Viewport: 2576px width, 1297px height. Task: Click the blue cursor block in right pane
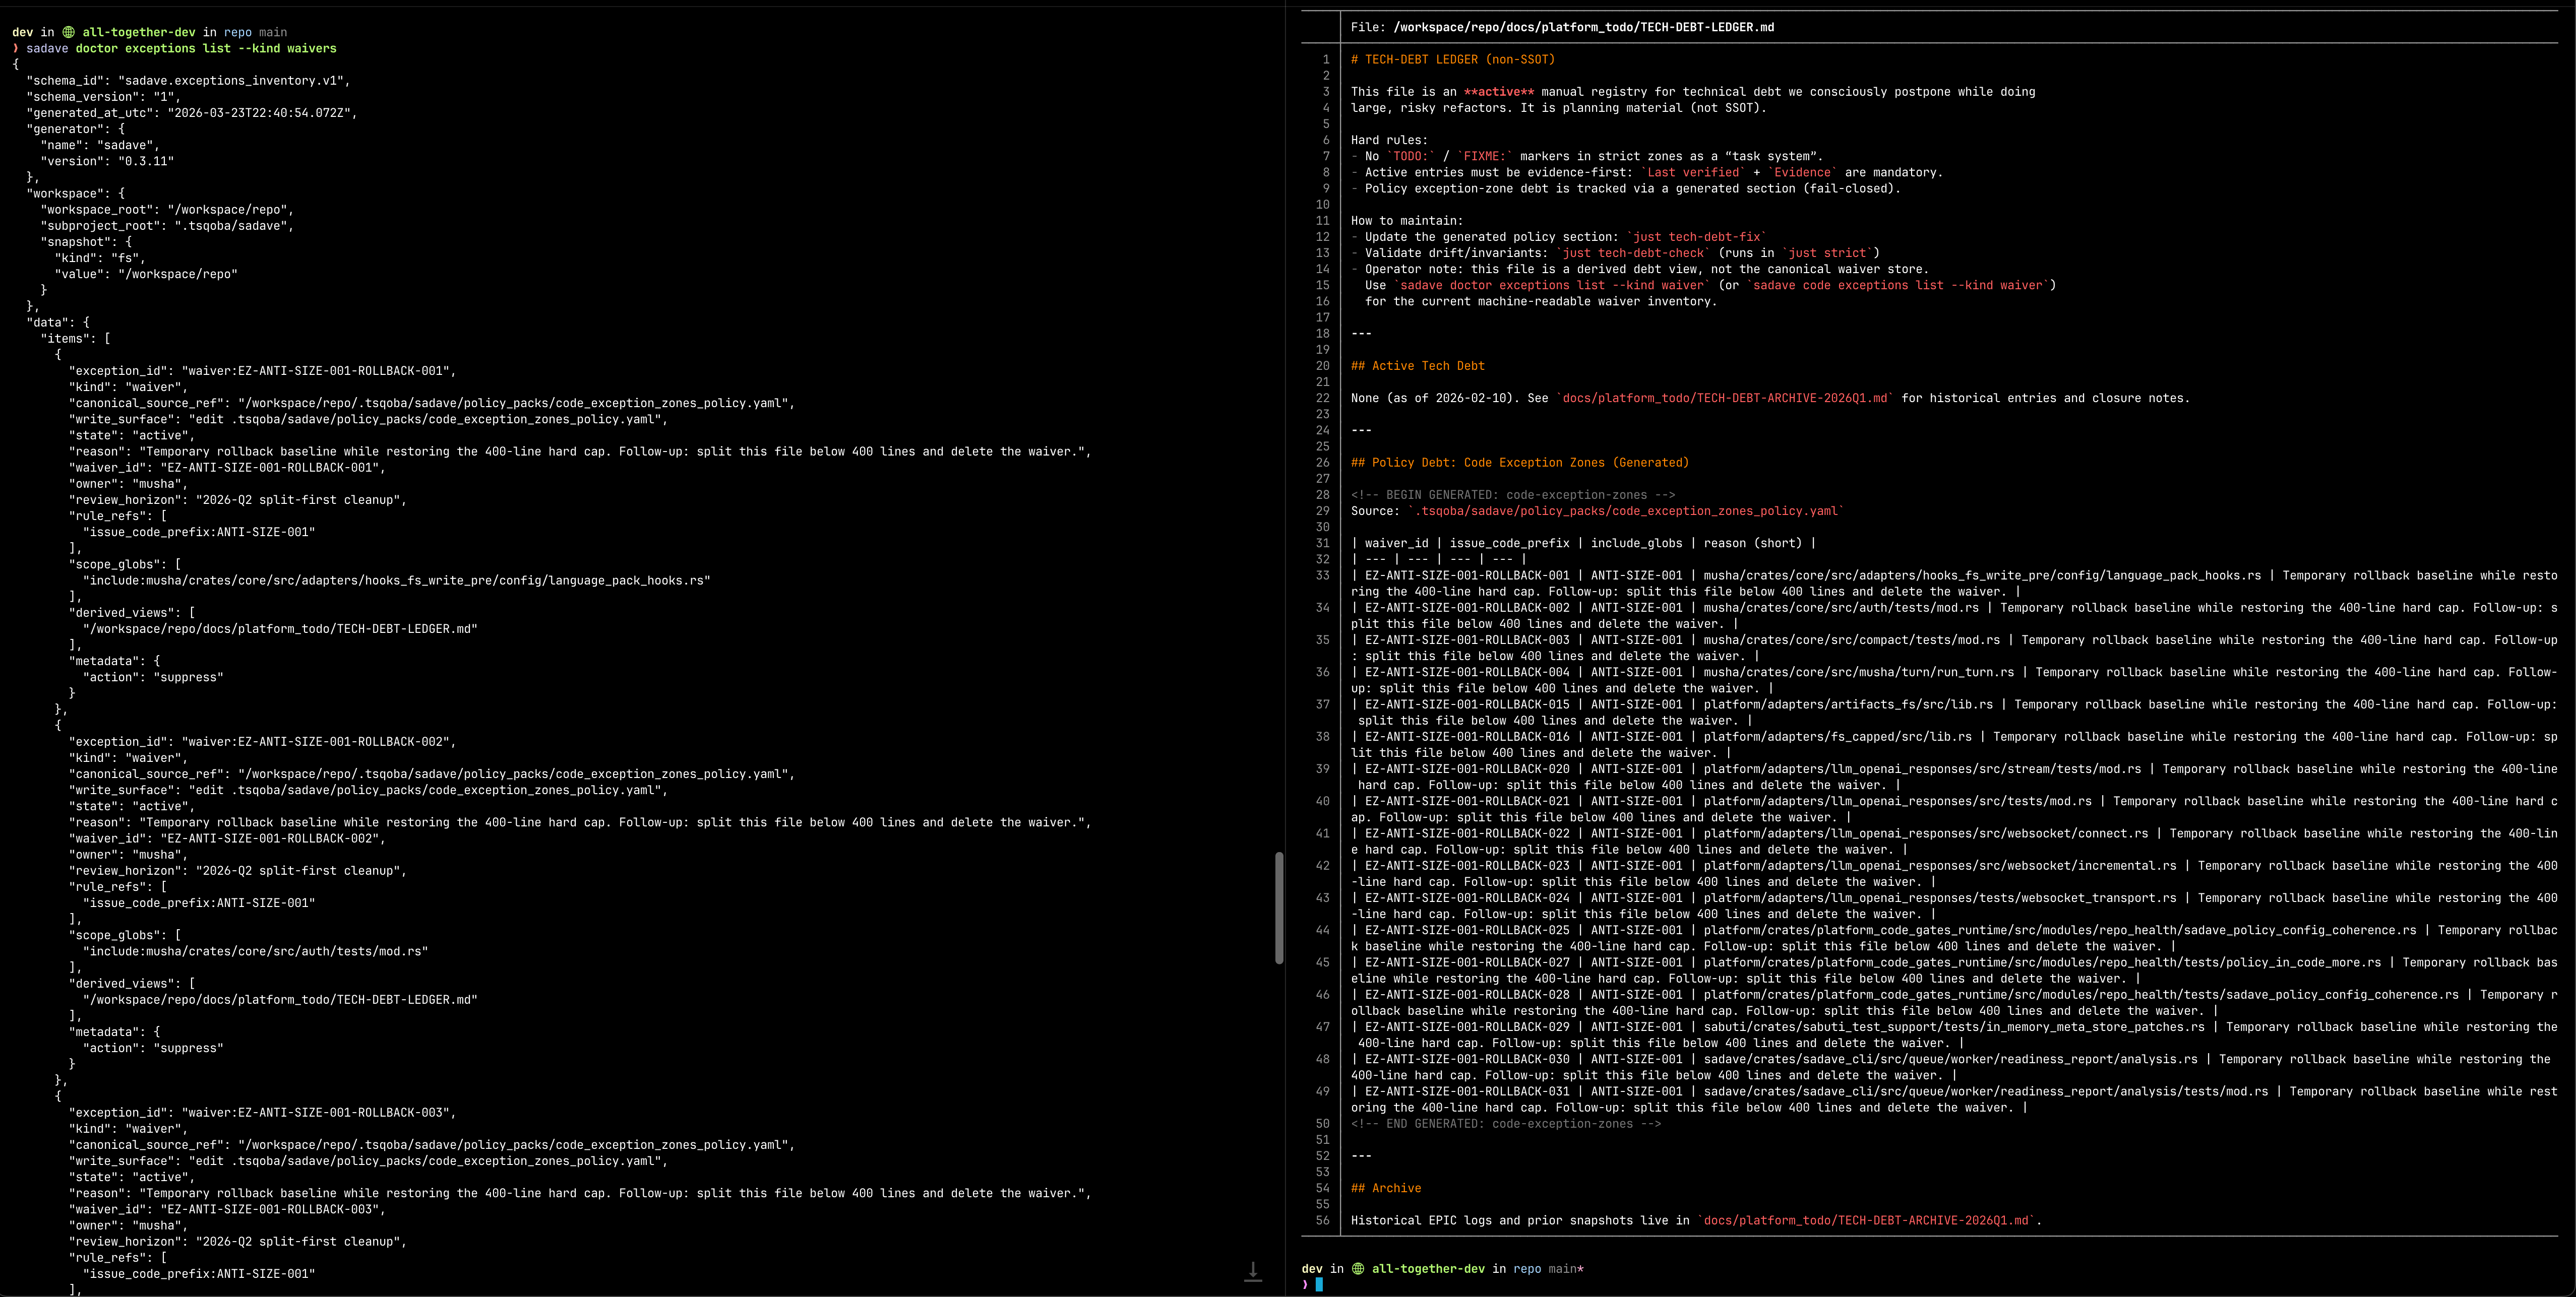coord(1319,1285)
